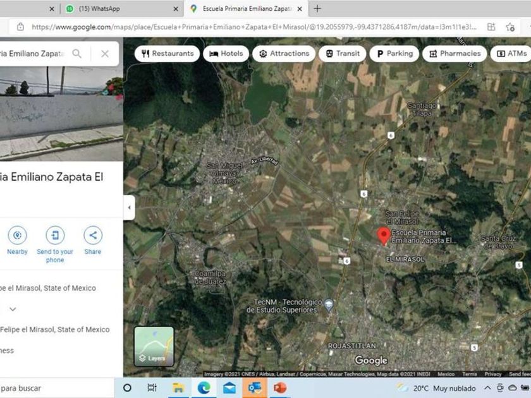Open Mail app from taskbar
This screenshot has height=398, width=531.
pos(229,388)
